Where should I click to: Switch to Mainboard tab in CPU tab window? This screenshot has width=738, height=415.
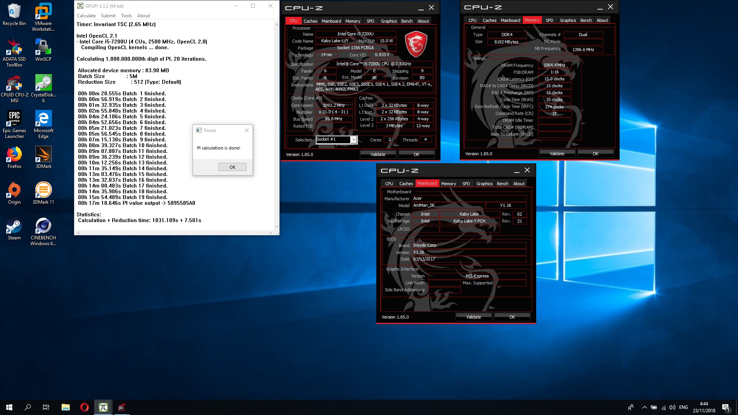[331, 21]
